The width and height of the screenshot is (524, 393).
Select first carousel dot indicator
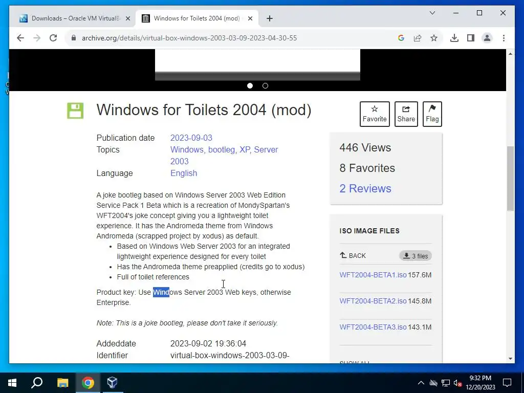[250, 86]
